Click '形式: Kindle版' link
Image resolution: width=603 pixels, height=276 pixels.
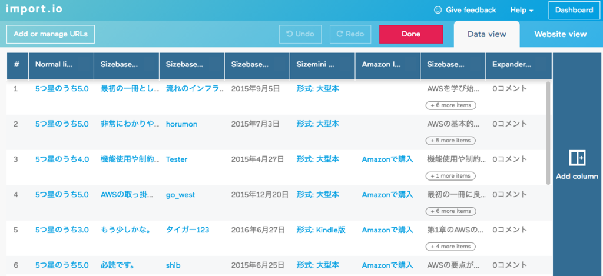[321, 230]
